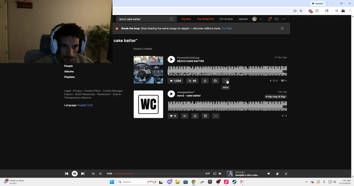354x186 pixels.
Task: Toggle repeat in the player bar
Action: pyautogui.click(x=100, y=174)
